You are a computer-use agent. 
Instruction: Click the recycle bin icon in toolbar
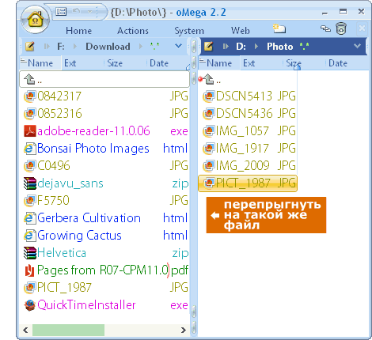[x=341, y=28]
